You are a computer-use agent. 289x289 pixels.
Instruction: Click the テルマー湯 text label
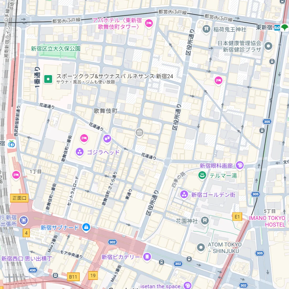(223, 175)
